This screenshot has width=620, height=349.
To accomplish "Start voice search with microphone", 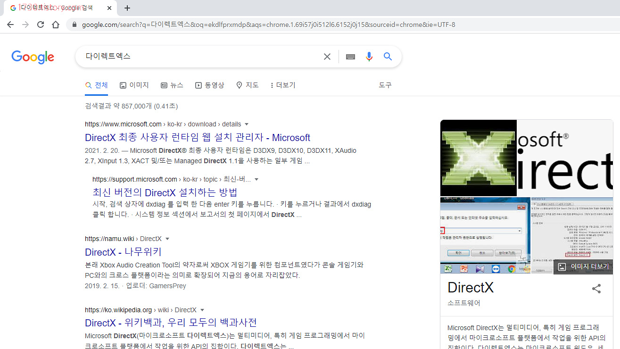I will [x=369, y=57].
